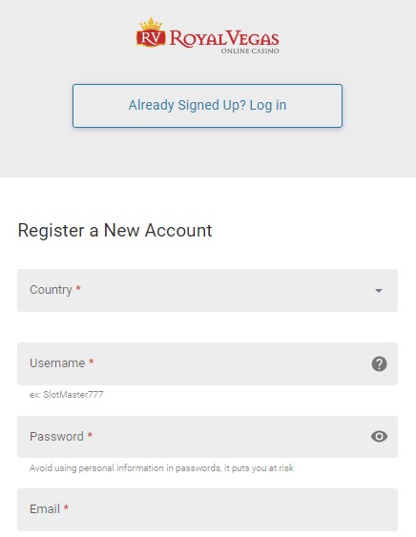Click the Password field label
This screenshot has height=537, width=416.
(56, 436)
